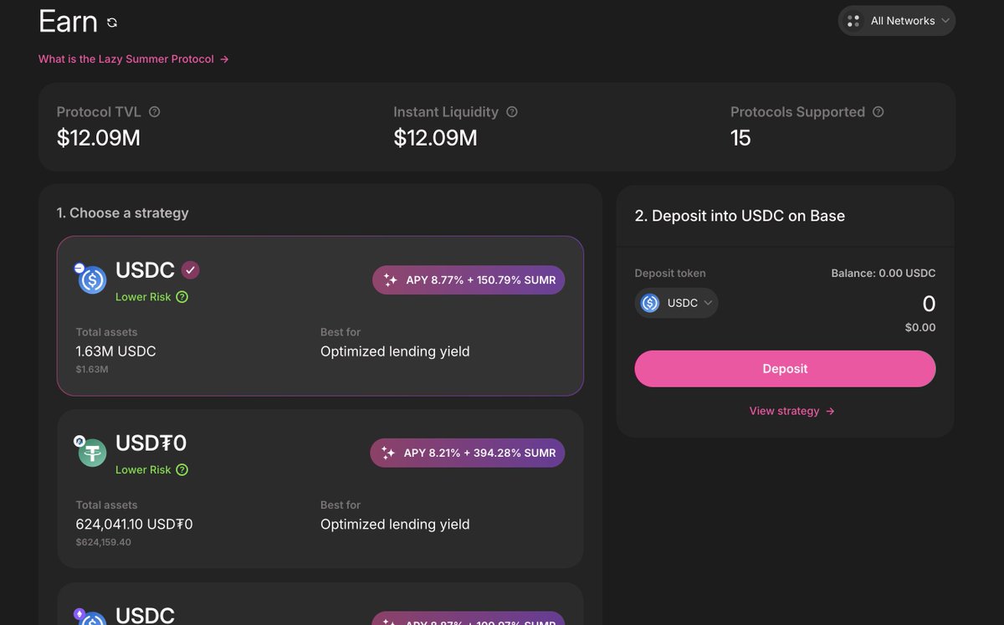Click the 1.63M USDC total assets value

pyautogui.click(x=115, y=351)
